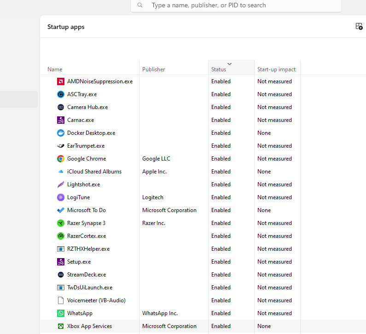Sort by the Publisher column header
This screenshot has width=366, height=334.
[x=154, y=69]
